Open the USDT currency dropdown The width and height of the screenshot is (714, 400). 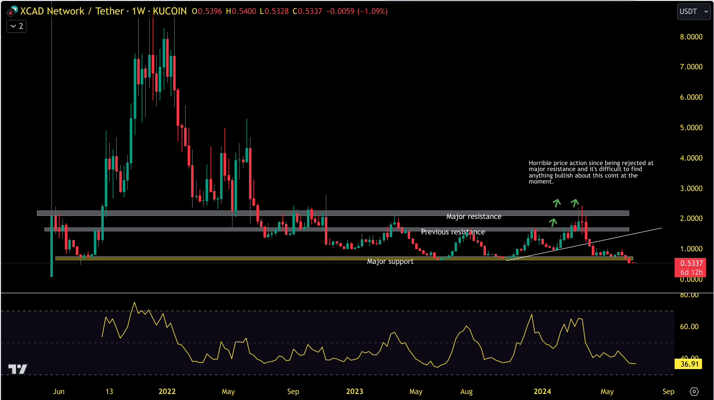[694, 11]
